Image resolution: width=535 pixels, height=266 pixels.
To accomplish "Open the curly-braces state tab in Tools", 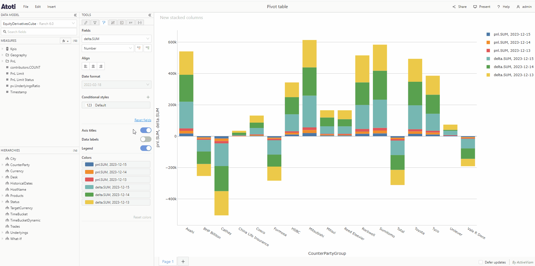I will [x=140, y=23].
